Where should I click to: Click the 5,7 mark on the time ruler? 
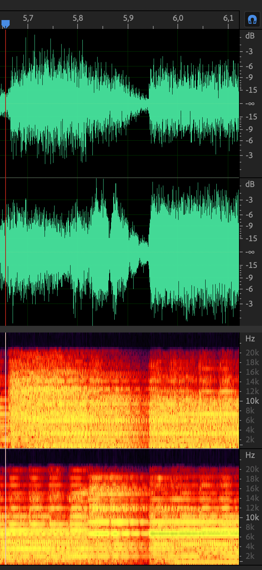tap(28, 18)
